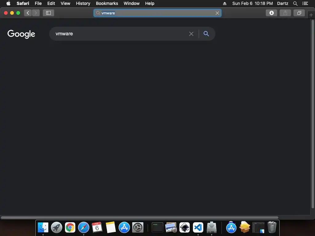Open Trash from the Dock
315x236 pixels.
click(x=272, y=227)
